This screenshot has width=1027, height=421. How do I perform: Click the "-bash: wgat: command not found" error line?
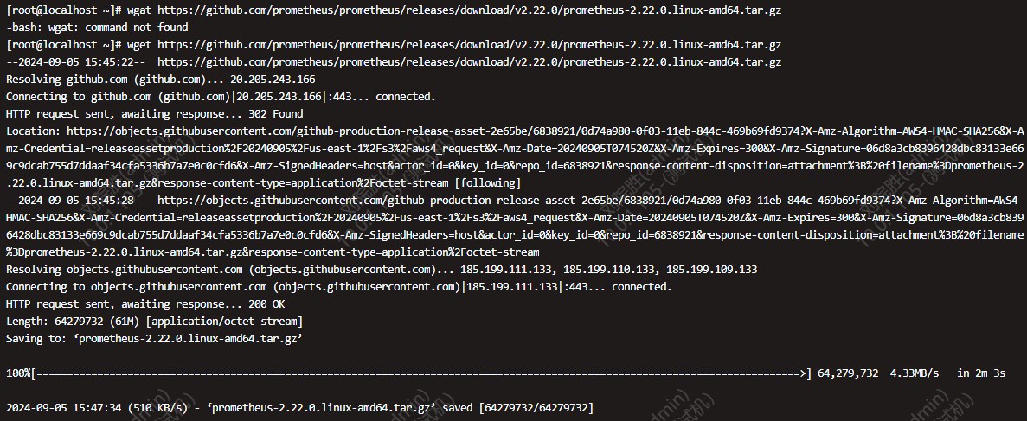click(x=97, y=28)
